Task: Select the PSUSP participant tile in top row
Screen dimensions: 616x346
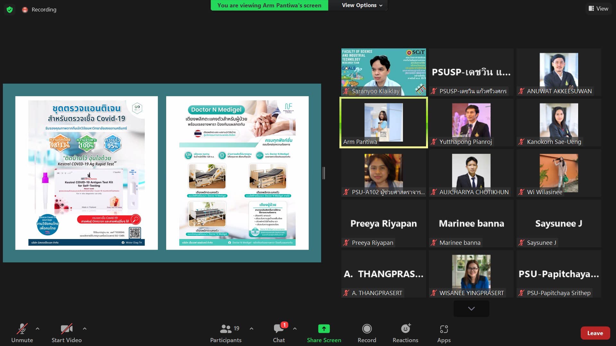Action: pos(471,72)
